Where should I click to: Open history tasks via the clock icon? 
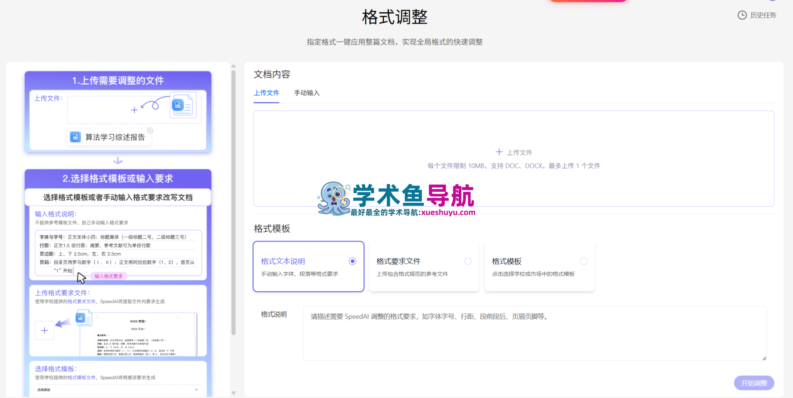pos(742,15)
